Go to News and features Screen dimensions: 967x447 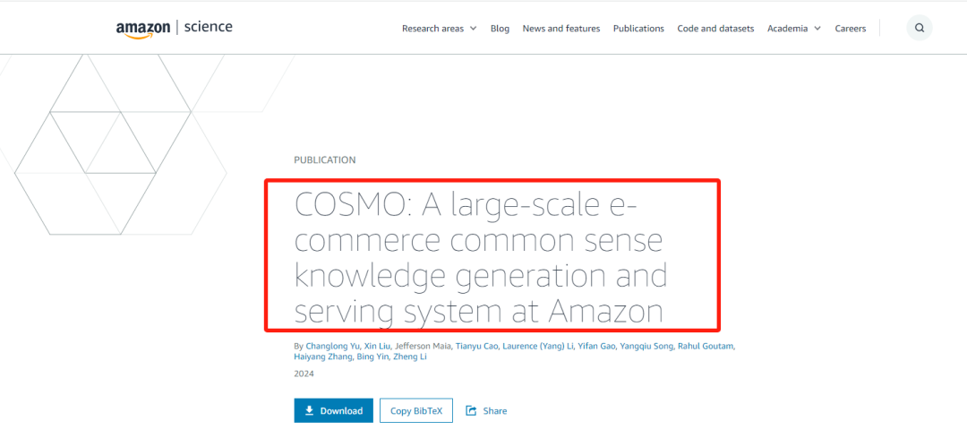click(561, 29)
